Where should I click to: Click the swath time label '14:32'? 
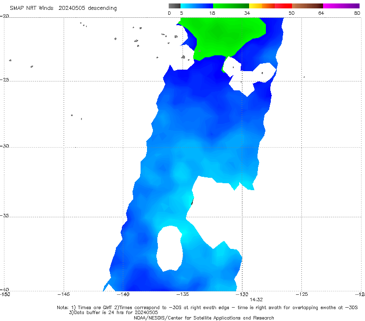256,300
